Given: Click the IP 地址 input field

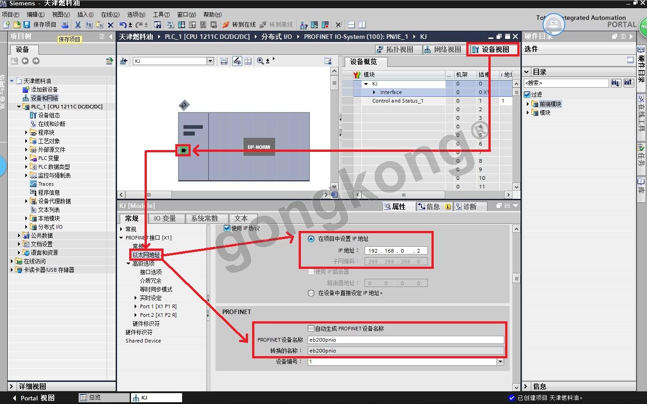Looking at the screenshot, I should click(396, 250).
